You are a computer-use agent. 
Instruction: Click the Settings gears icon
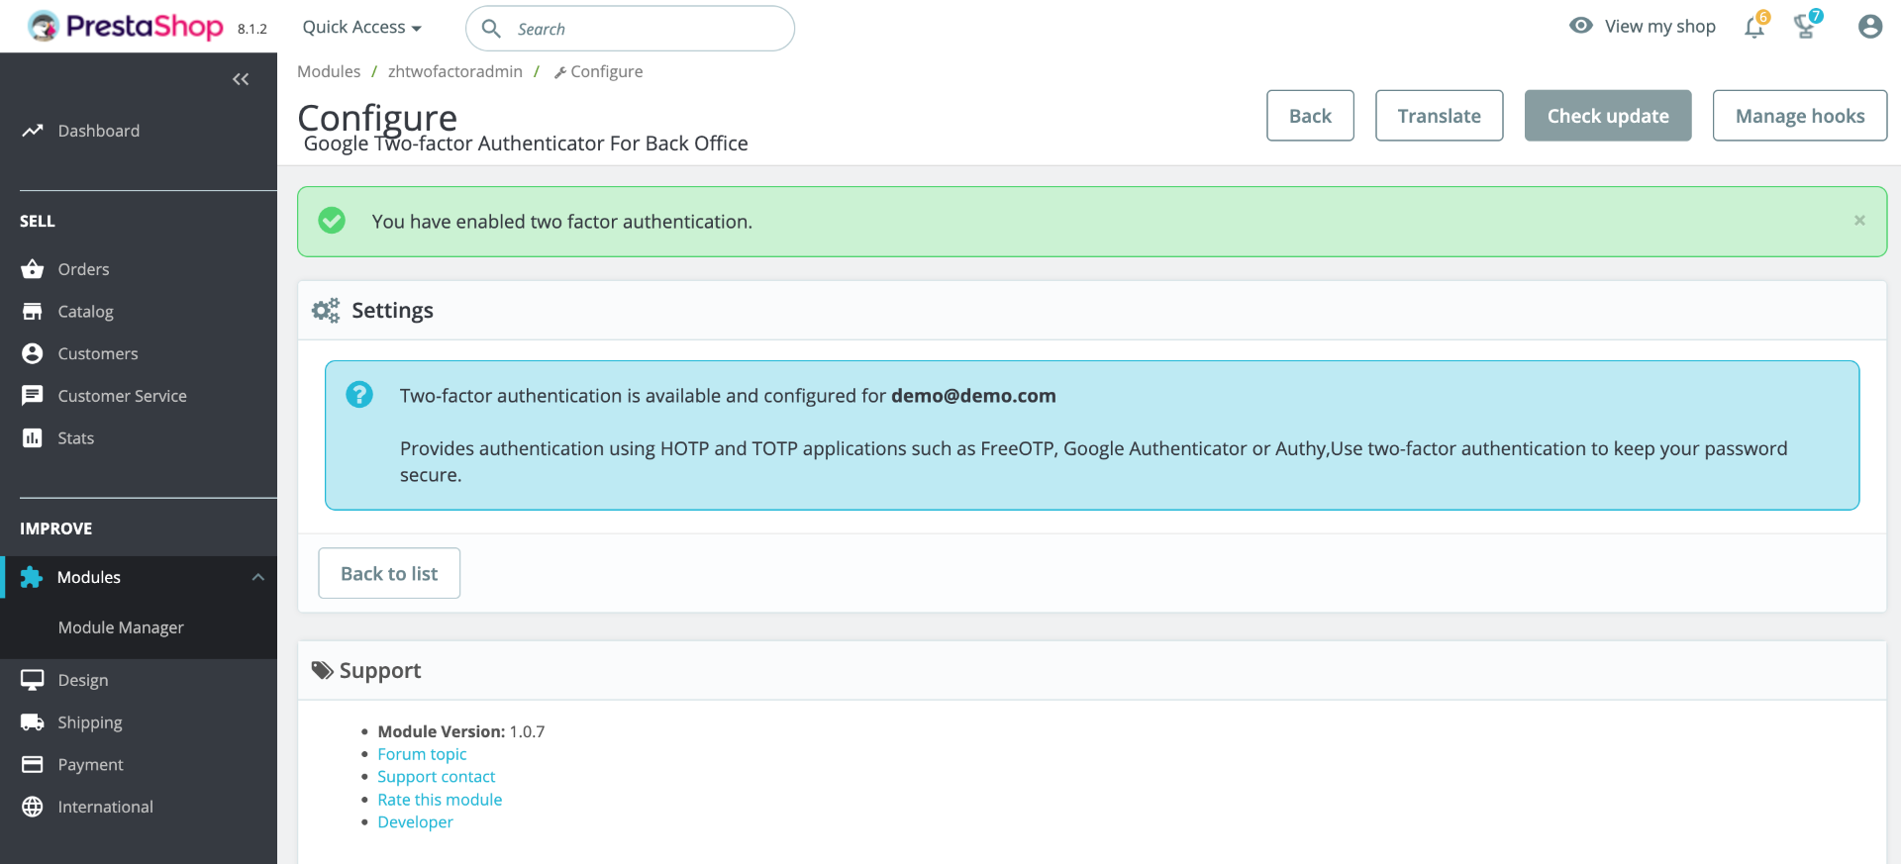click(x=326, y=311)
